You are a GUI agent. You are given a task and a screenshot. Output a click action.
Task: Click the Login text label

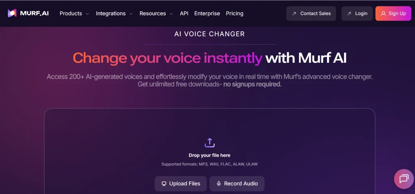pos(361,13)
